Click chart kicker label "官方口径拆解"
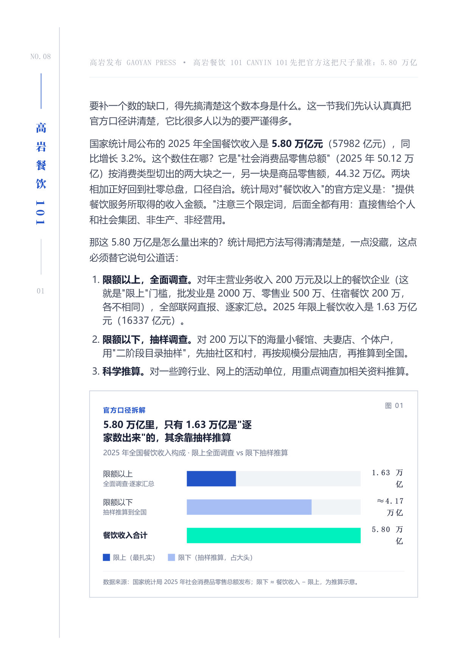Screen dimensions: 470x665 (124, 411)
